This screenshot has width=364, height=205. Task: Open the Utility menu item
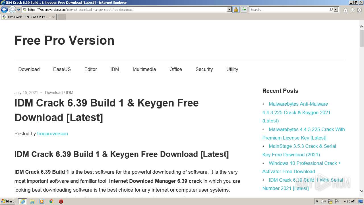[x=232, y=69]
